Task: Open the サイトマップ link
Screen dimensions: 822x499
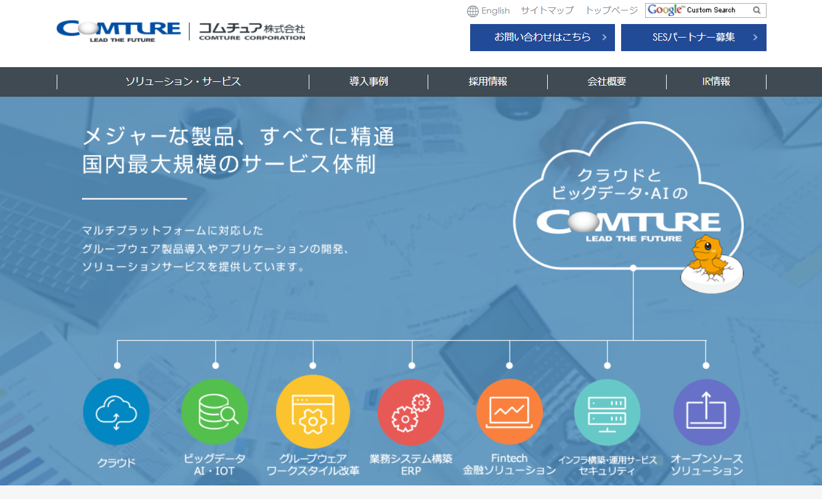Action: click(x=547, y=10)
